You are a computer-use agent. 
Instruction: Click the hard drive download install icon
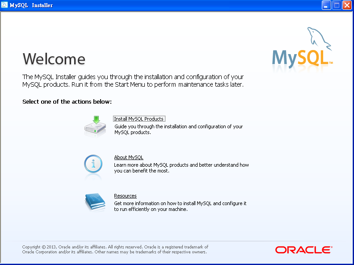(x=95, y=126)
